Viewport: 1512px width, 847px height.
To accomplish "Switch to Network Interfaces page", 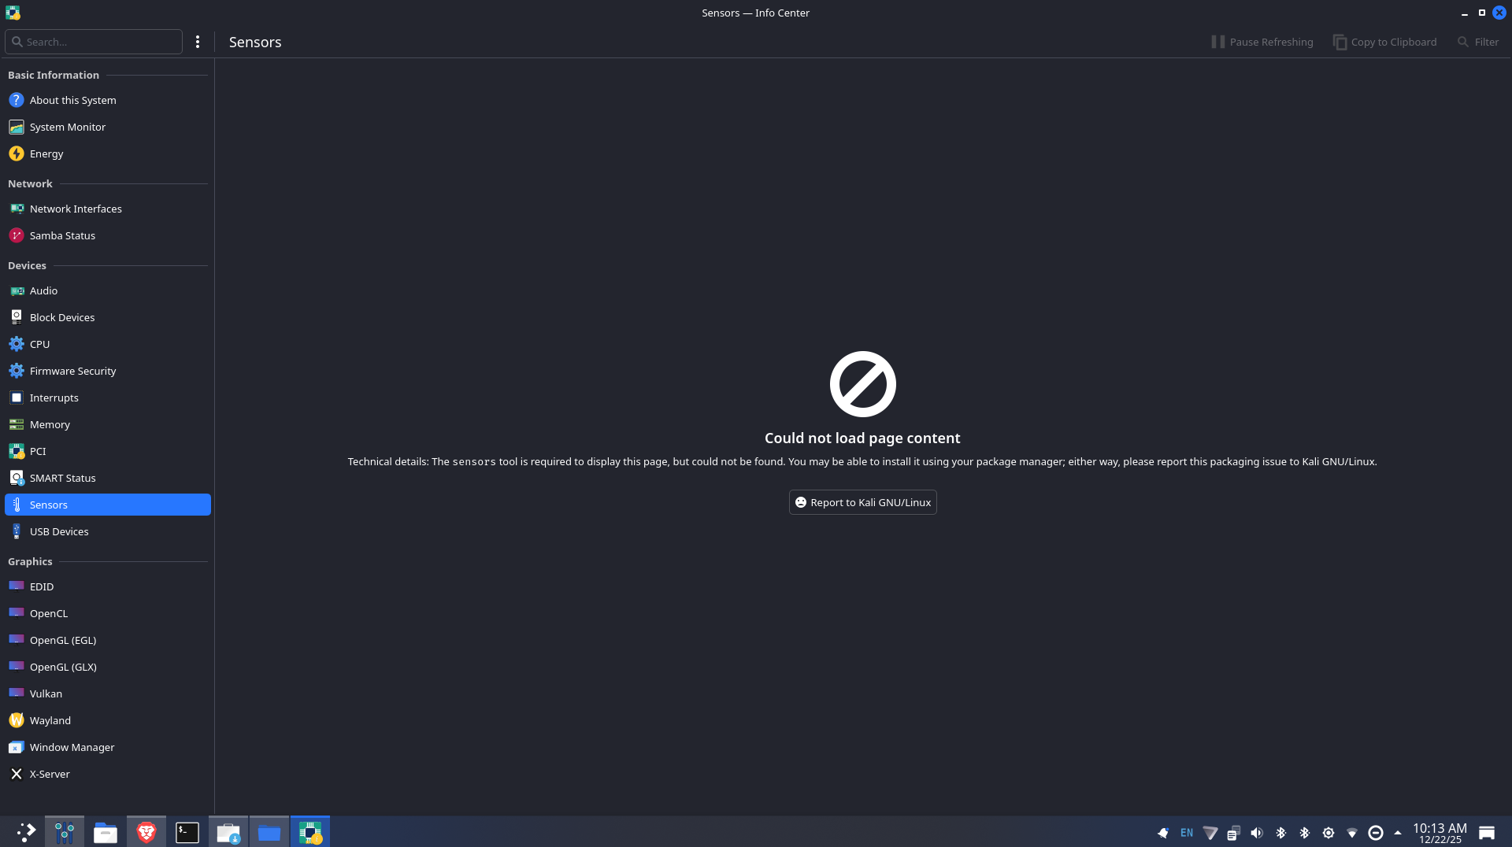I will tap(76, 209).
